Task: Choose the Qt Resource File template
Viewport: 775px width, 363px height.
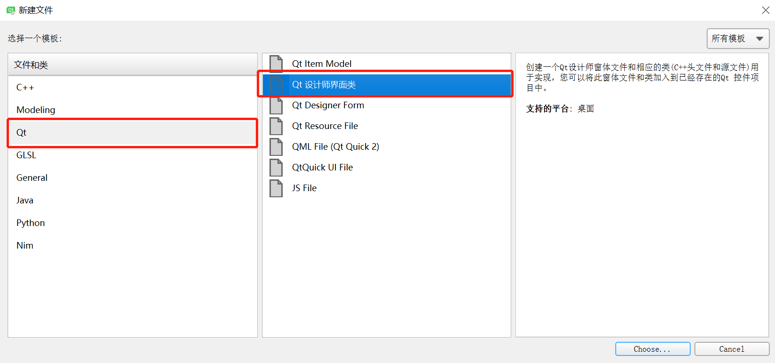Action: point(386,126)
